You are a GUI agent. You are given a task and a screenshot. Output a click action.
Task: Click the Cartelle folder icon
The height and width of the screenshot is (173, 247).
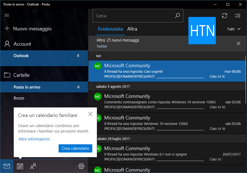pos(7,75)
